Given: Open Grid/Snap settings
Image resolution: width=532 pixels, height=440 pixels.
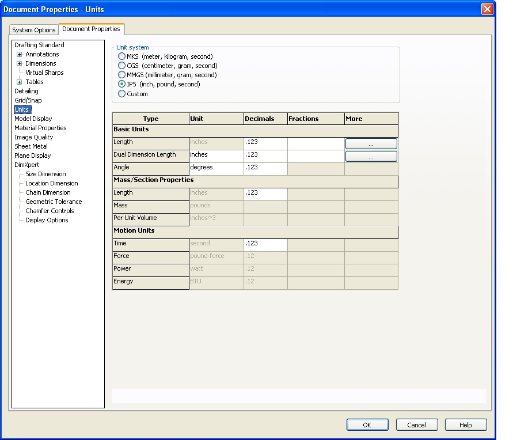Looking at the screenshot, I should (x=28, y=100).
